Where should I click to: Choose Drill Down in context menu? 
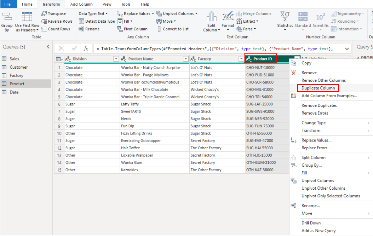(311, 223)
